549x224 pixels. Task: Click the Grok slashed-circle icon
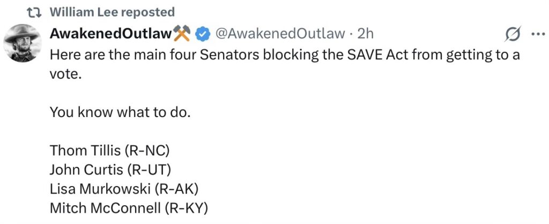point(513,34)
